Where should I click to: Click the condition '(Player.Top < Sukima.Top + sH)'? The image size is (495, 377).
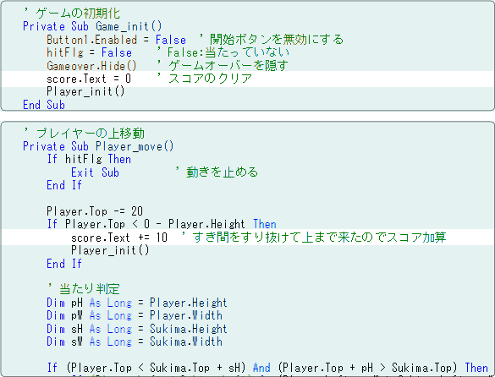tap(156, 369)
